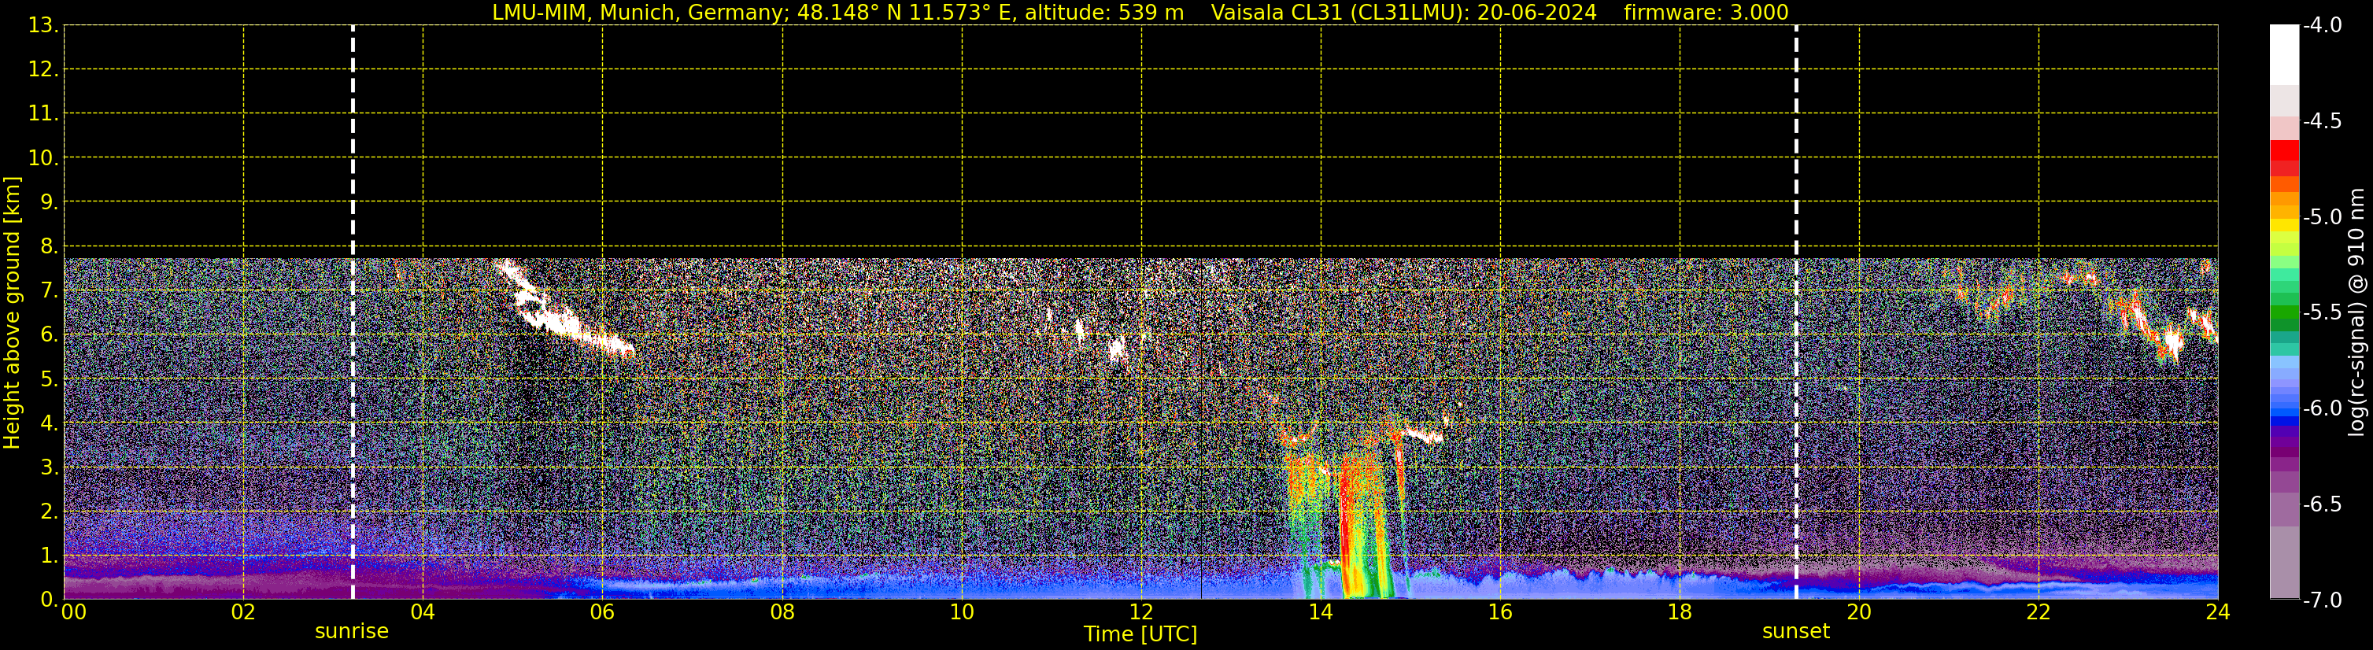2373x650 pixels.
Task: Click the time axis tick "06"
Action: (x=602, y=612)
